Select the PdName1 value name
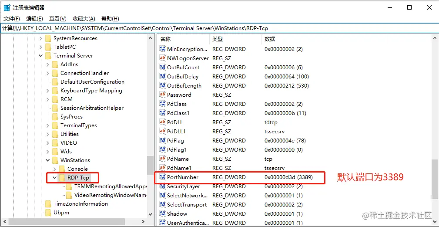 (x=179, y=168)
